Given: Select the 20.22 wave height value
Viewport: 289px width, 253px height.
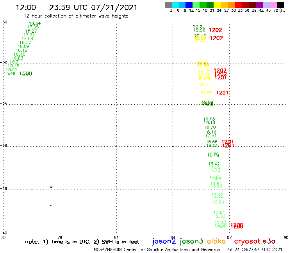Looking at the screenshot, I should 199,26.
